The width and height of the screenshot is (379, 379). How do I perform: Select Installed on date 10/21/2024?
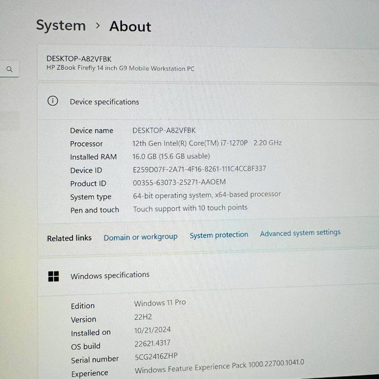tap(152, 330)
